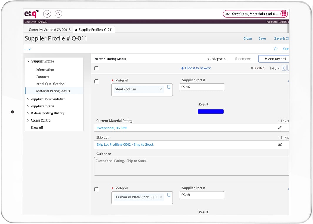Close the Supplier Profile # Q-011 tab
The height and width of the screenshot is (224, 313).
point(76,30)
